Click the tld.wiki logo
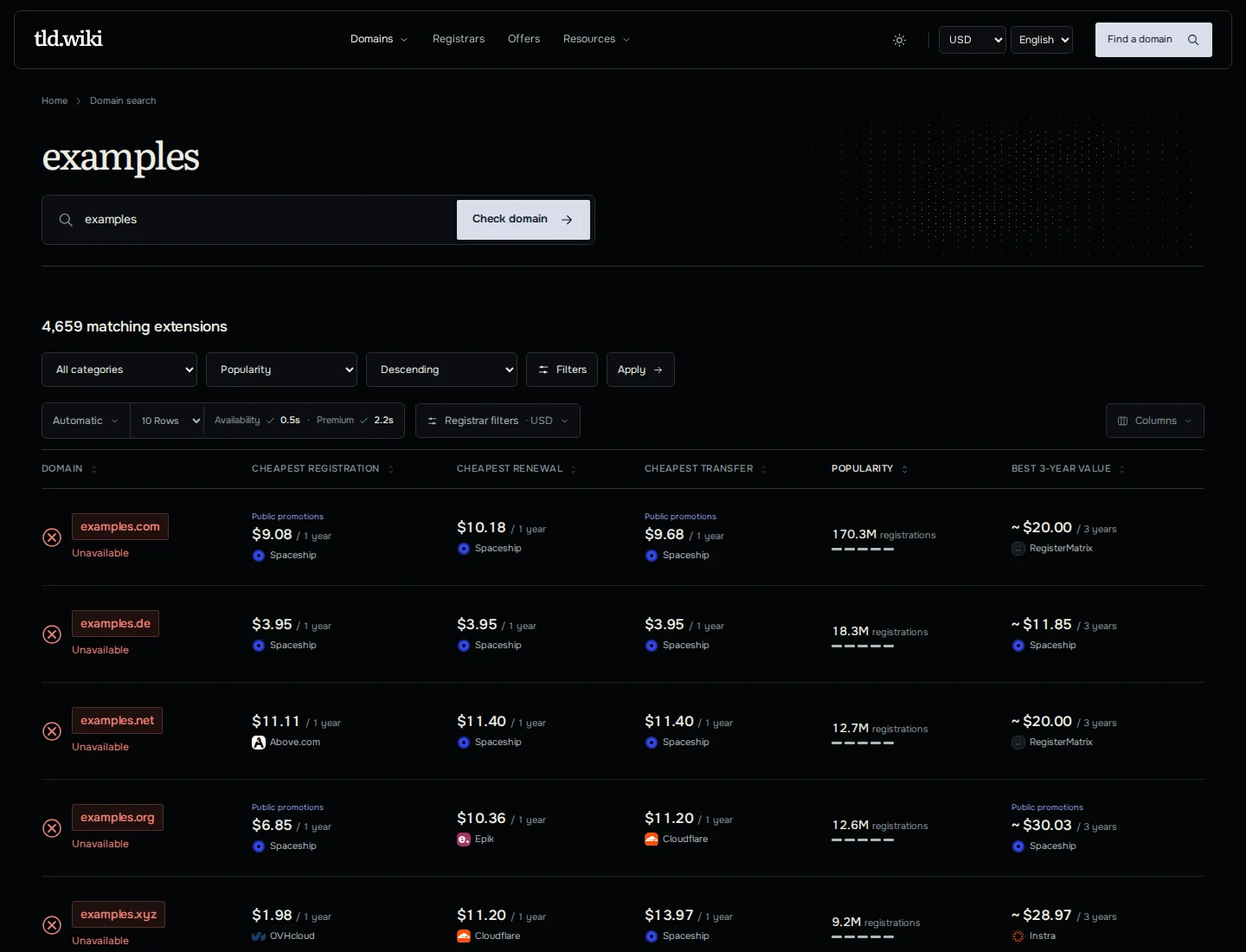This screenshot has width=1246, height=952. (x=68, y=38)
